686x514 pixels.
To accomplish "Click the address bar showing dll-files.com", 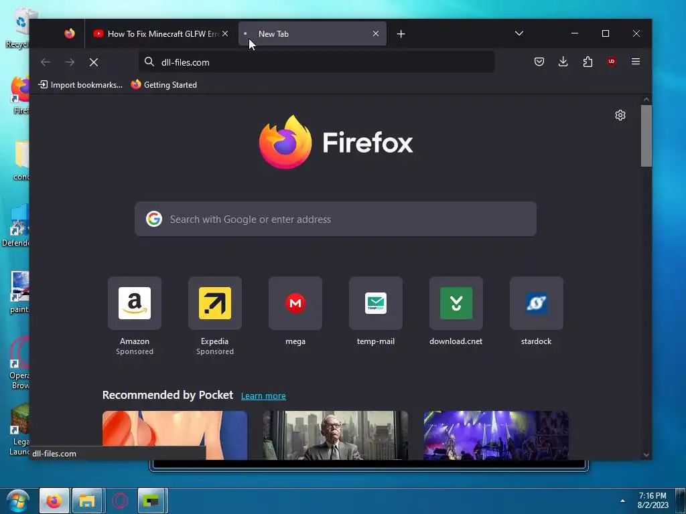I will pos(316,62).
